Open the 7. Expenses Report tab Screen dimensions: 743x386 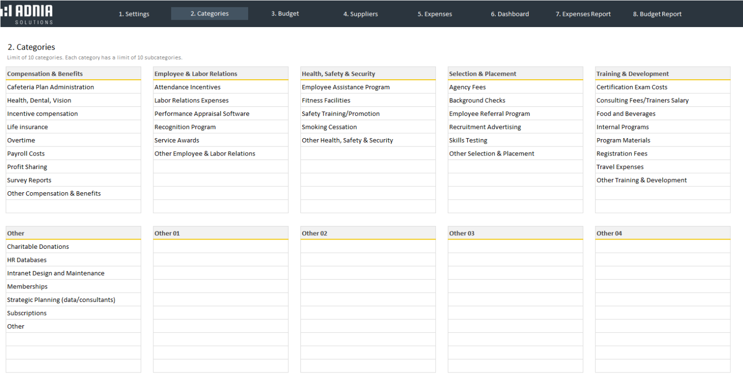[583, 14]
